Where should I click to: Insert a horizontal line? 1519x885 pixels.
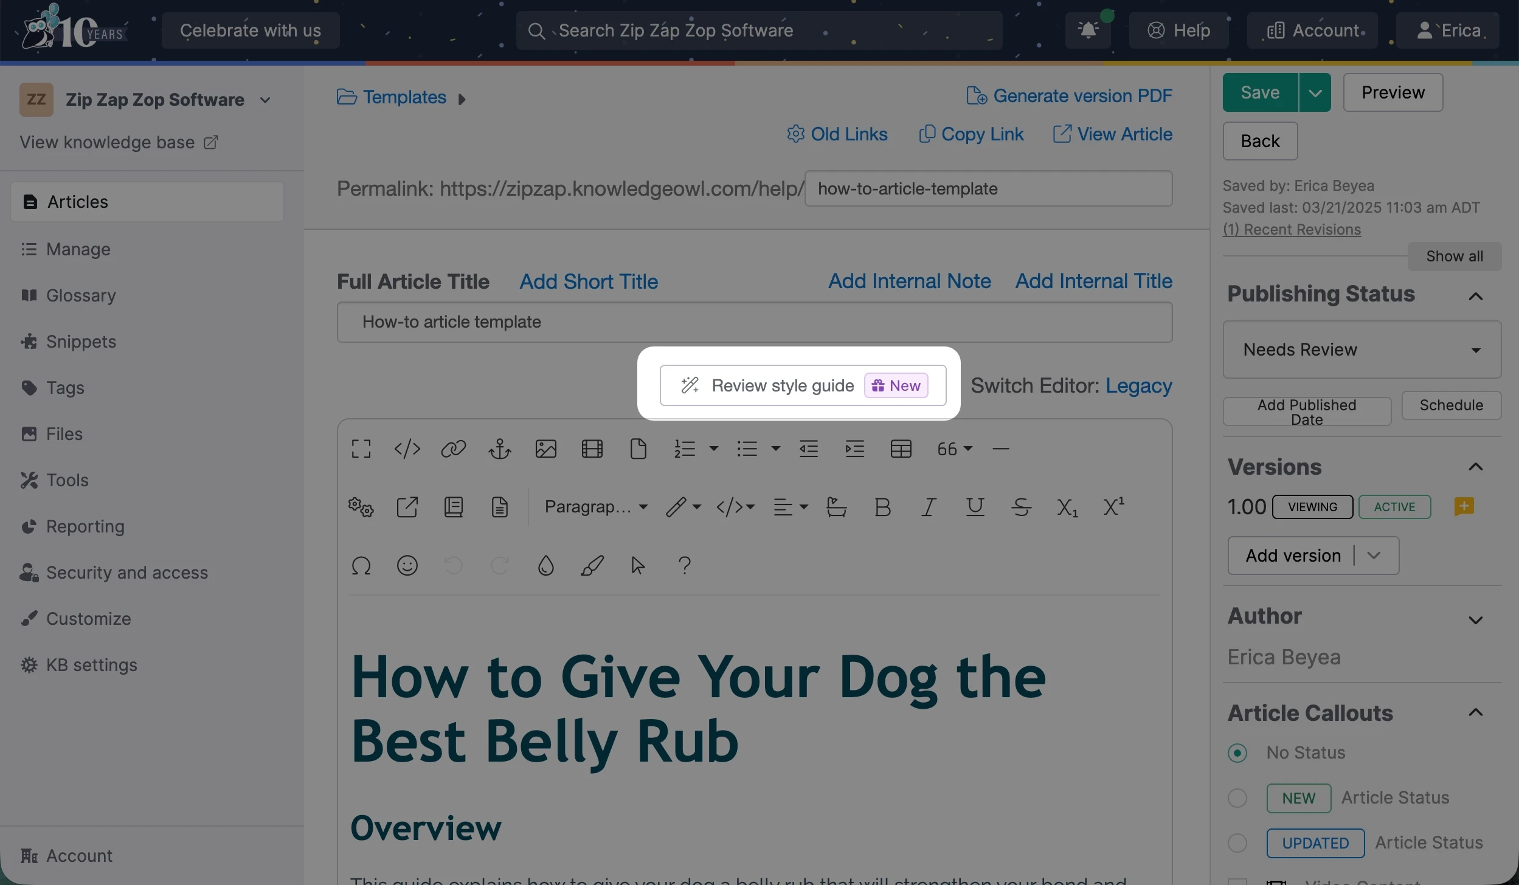(1000, 449)
